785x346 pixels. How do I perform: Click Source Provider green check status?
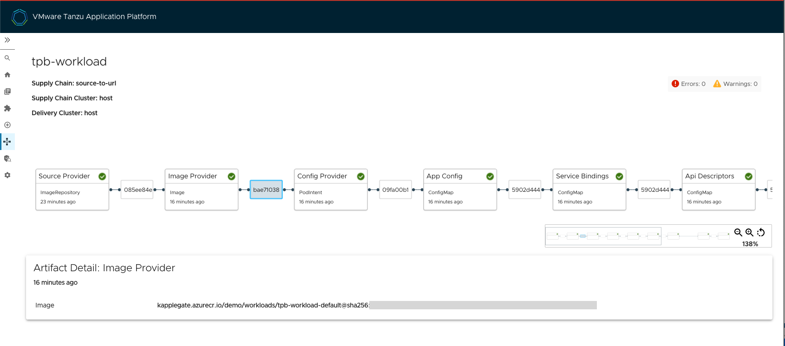coord(102,176)
